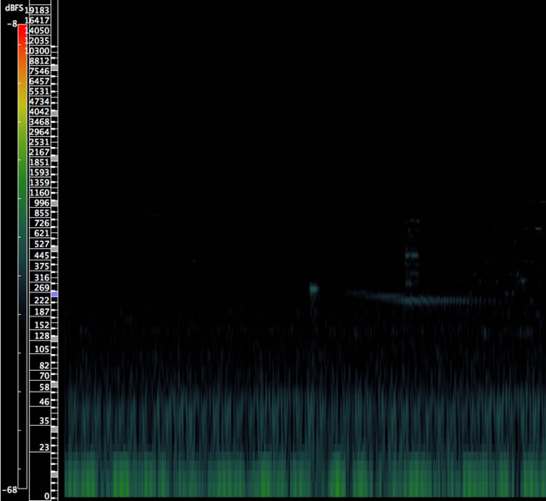Click the 0 Hz label at the scale bottom
Viewport: 546px width, 501px height.
tap(47, 496)
